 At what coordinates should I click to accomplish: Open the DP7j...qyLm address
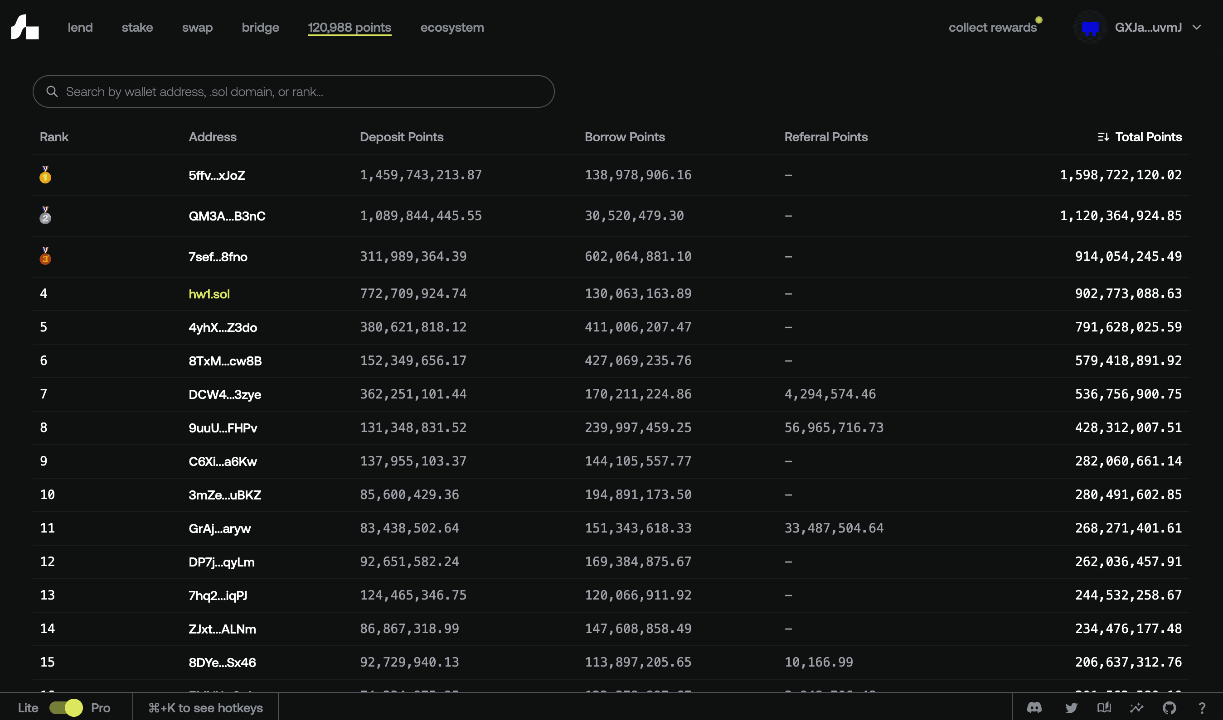222,562
